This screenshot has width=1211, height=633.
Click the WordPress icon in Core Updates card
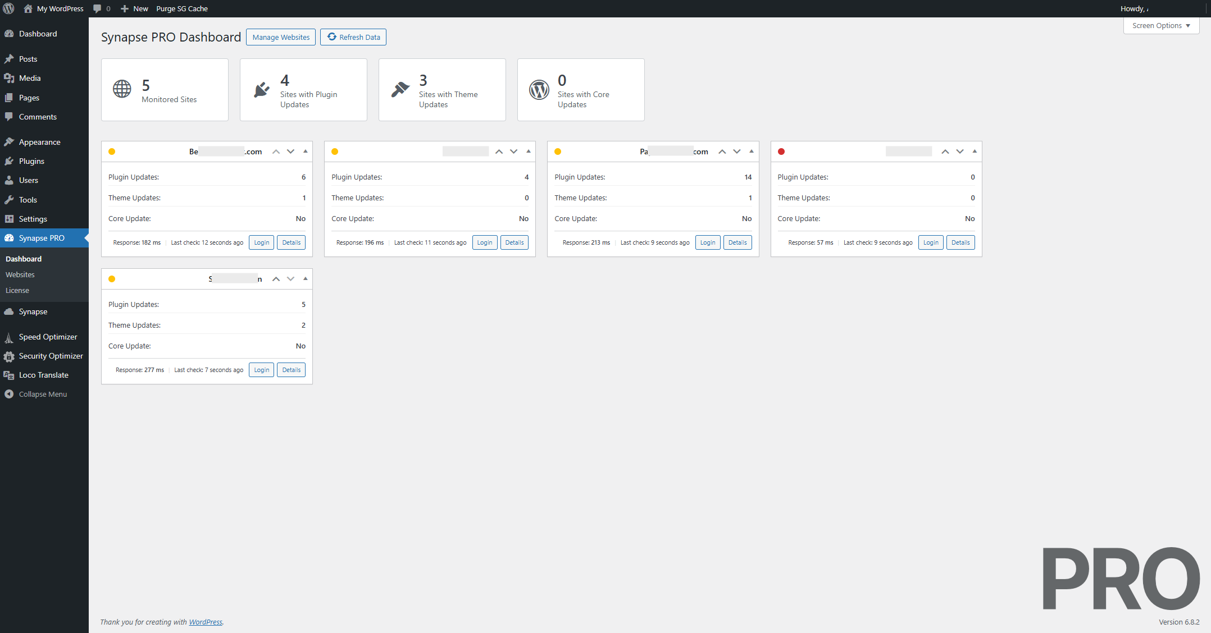(539, 89)
